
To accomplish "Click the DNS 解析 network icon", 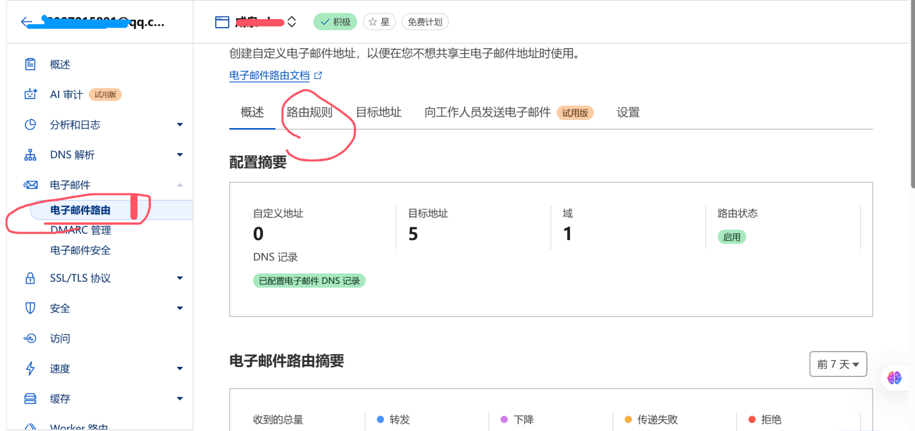I will coord(30,155).
